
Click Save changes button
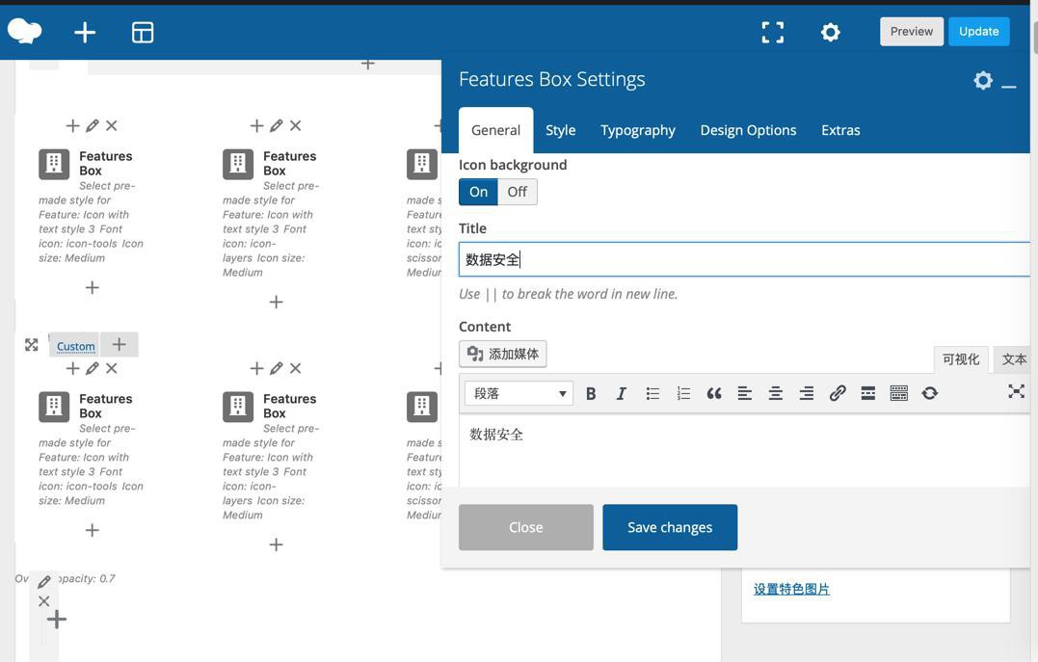pos(669,528)
